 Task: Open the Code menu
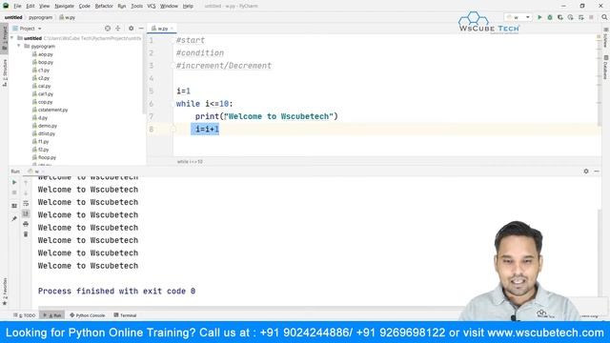click(85, 6)
